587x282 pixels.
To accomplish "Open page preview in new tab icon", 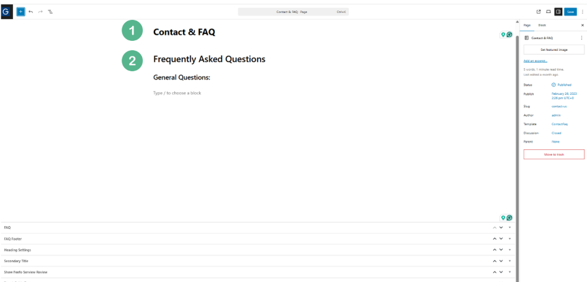I will click(539, 12).
